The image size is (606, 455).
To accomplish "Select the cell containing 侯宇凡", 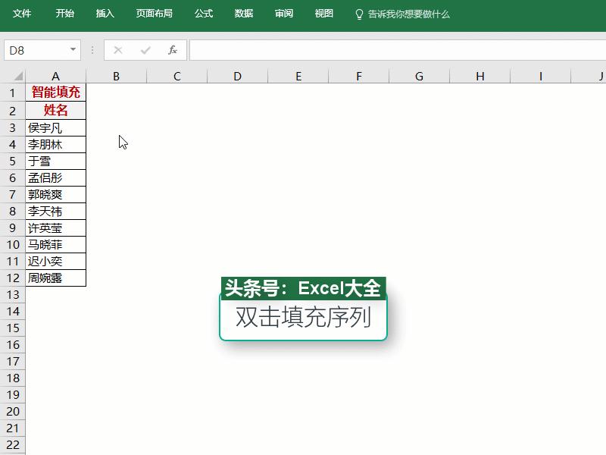I will (x=55, y=127).
